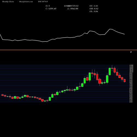Click the "L: 8042.00" low value

[x=73, y=9]
